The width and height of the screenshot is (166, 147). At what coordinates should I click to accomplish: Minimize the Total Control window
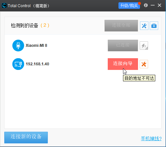153,5
